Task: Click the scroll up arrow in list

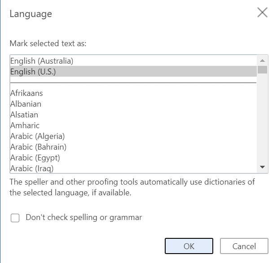Action: click(x=263, y=60)
